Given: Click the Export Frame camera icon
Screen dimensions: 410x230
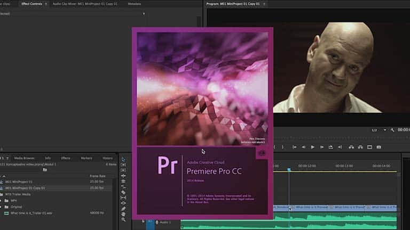Looking at the screenshot, I should [x=379, y=147].
